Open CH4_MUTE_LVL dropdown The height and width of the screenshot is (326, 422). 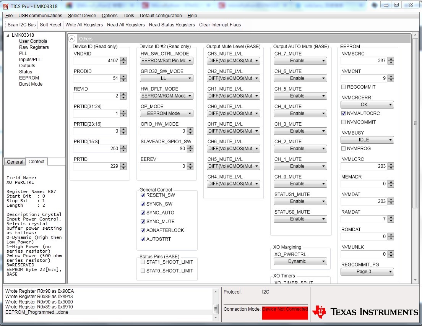coord(233,184)
